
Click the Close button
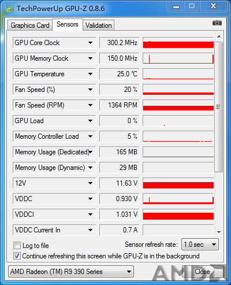[202, 272]
